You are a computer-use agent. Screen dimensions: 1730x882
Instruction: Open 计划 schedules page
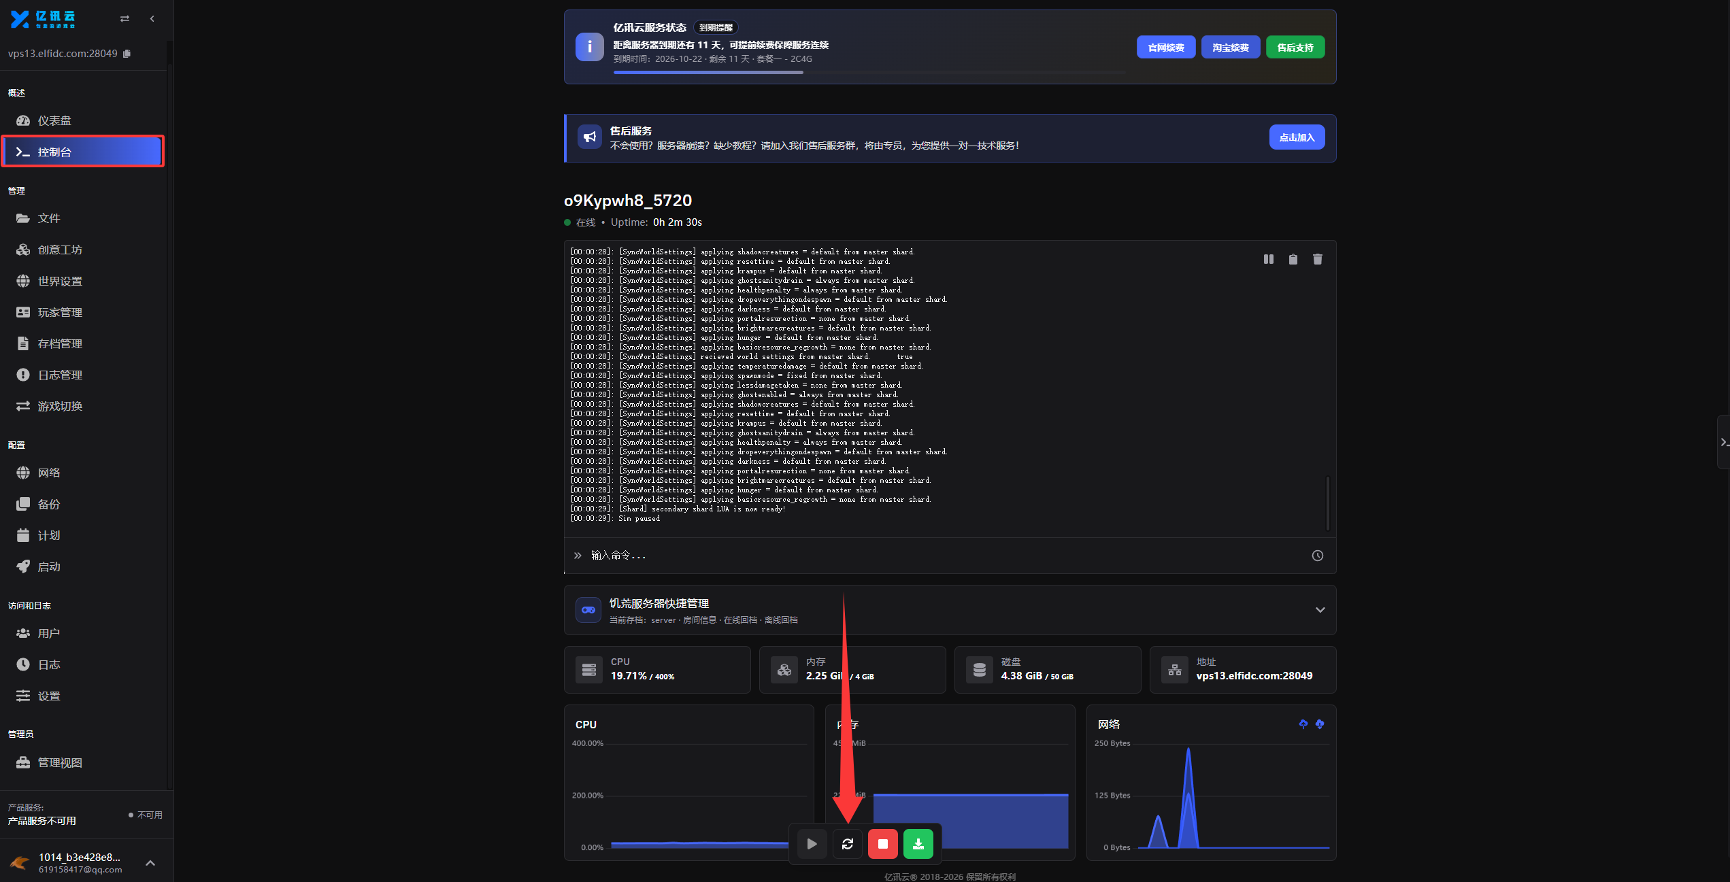point(83,535)
